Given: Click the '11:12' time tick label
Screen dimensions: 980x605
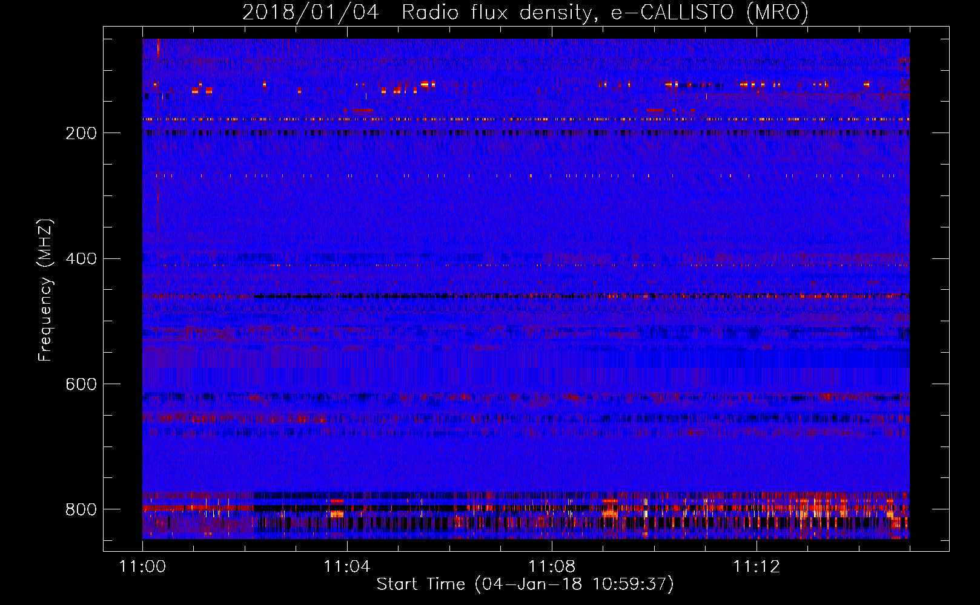Looking at the screenshot, I should [x=756, y=567].
